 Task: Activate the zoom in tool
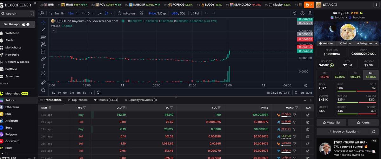(x=43, y=90)
